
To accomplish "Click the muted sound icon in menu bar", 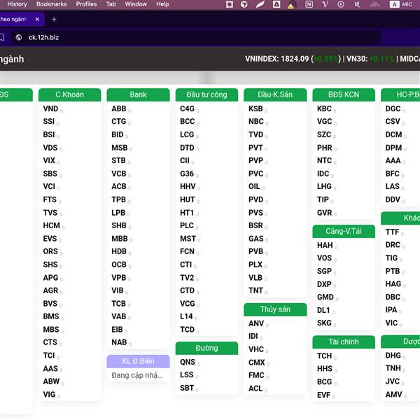I will coord(357,4).
